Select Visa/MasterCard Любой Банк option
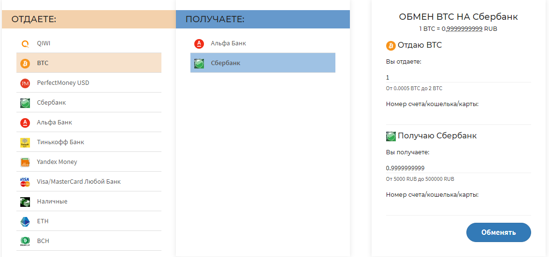Viewport: 549px width, 257px height. pyautogui.click(x=89, y=182)
